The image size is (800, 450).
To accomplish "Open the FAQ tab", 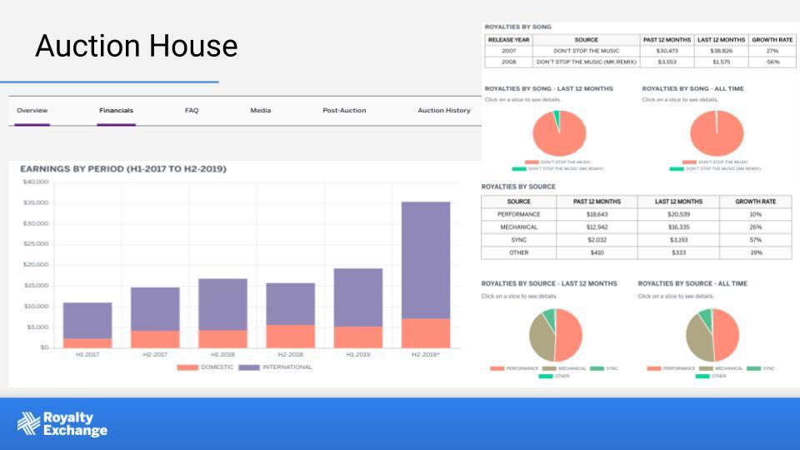I will [192, 111].
